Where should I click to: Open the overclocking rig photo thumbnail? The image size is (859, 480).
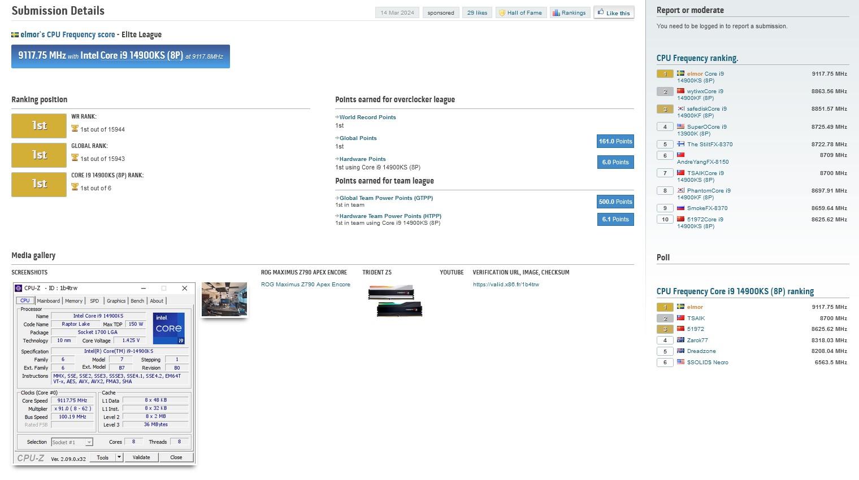[224, 299]
